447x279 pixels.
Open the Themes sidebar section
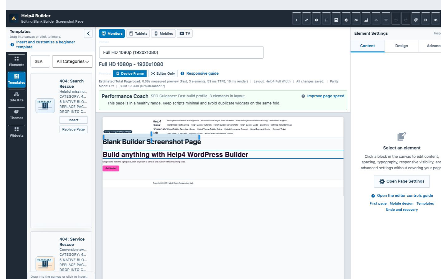[16, 115]
